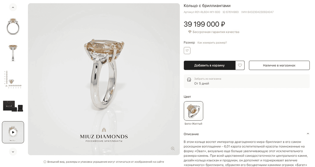Add the ring to favorites with the heart icon
315x167 pixels.
point(240,65)
